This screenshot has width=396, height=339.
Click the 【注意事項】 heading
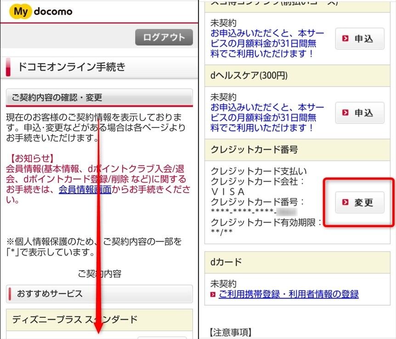pos(231,332)
